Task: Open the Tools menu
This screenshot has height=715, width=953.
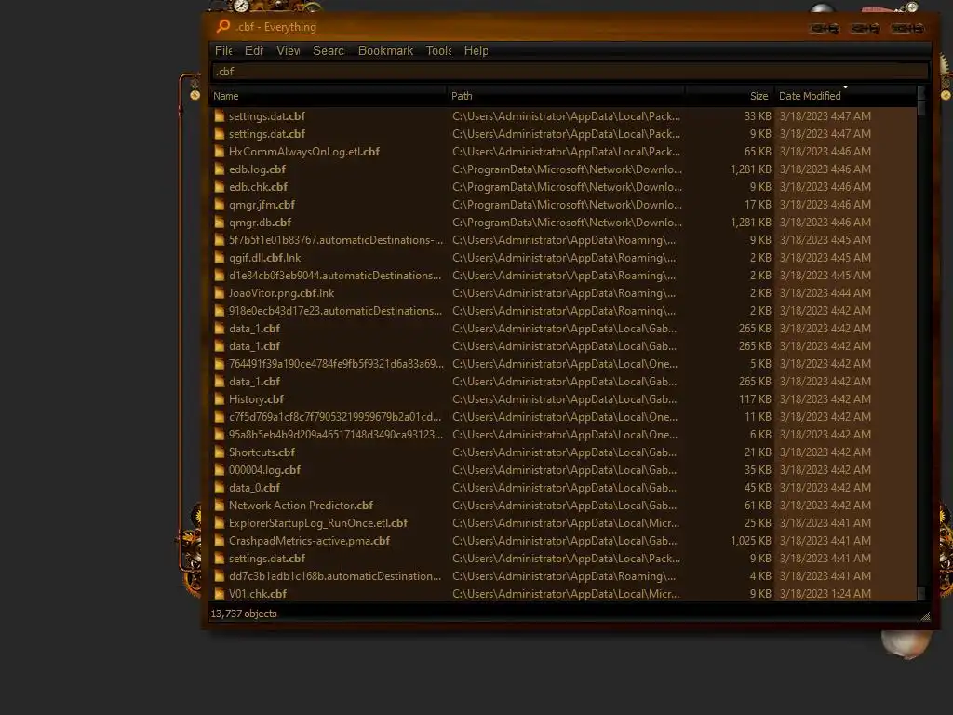Action: pyautogui.click(x=438, y=51)
